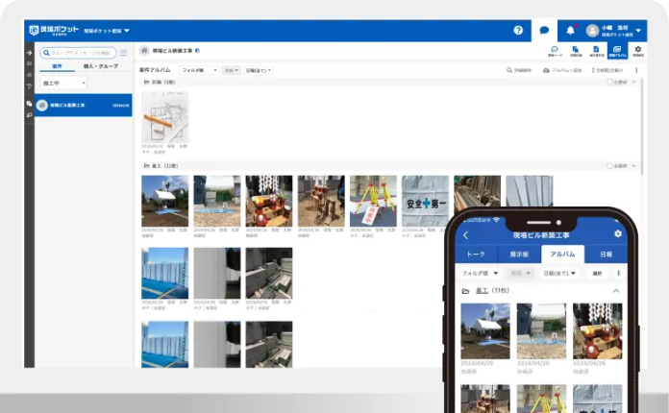Screen dimensions: 669x413
Task: Tap the 選択 button on the phone
Action: coord(597,273)
